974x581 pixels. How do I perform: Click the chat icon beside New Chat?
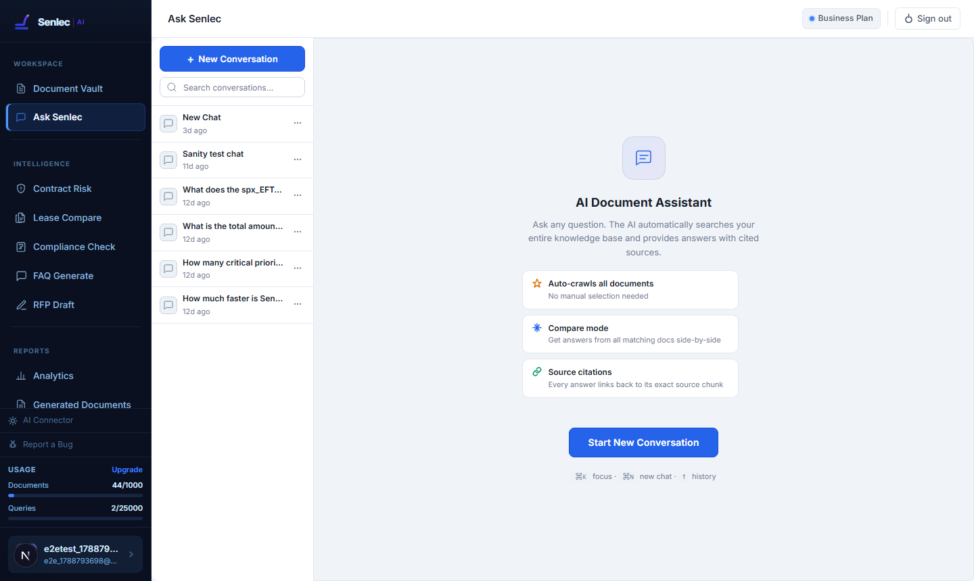[x=168, y=124]
